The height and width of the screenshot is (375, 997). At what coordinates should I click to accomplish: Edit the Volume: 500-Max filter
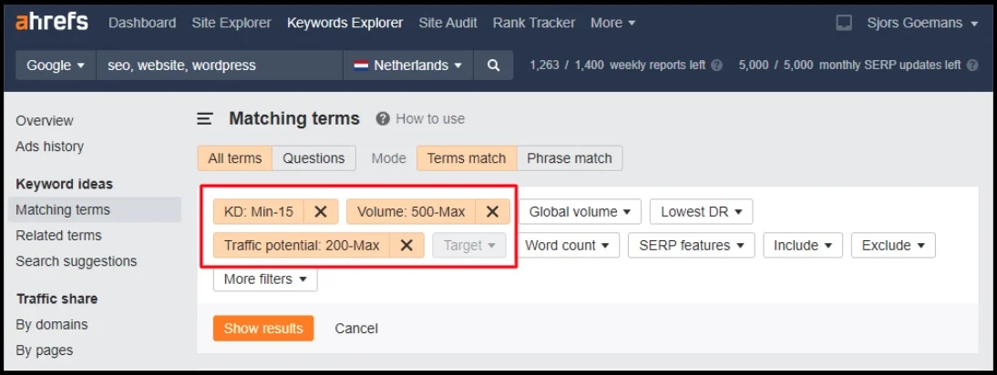tap(411, 211)
